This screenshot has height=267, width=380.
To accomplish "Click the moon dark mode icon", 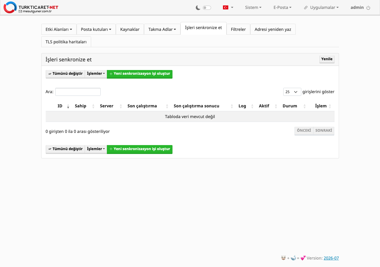I will pyautogui.click(x=198, y=8).
